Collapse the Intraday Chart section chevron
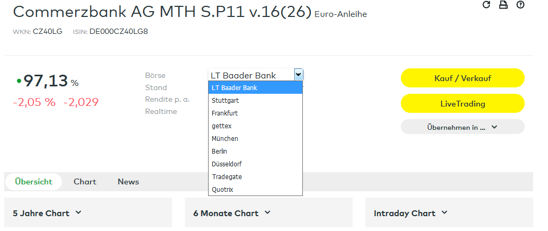This screenshot has height=231, width=548. click(x=444, y=213)
